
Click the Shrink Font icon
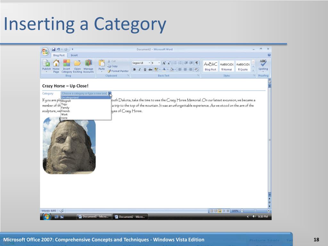pyautogui.click(x=169, y=63)
